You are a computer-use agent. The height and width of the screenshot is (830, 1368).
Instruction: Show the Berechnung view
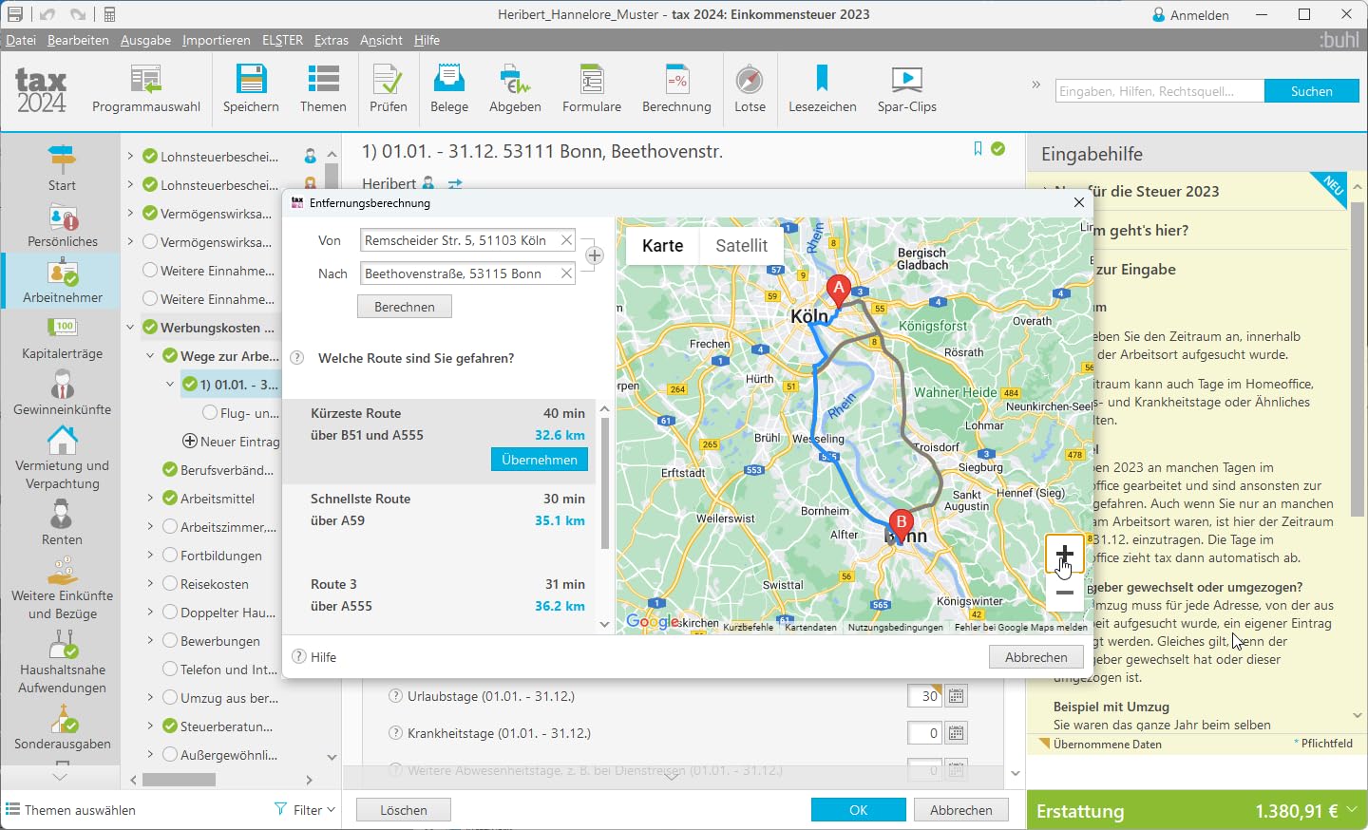click(x=676, y=89)
